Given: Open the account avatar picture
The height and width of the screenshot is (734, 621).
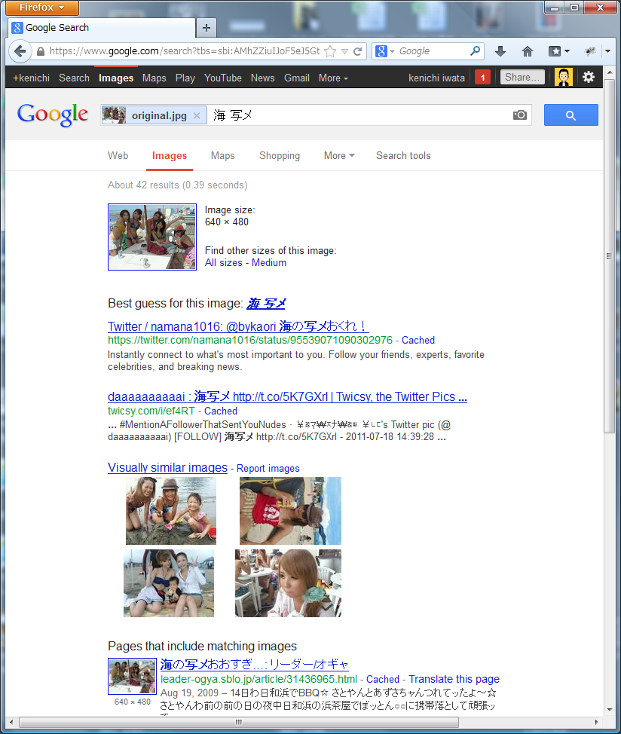Looking at the screenshot, I should (564, 77).
